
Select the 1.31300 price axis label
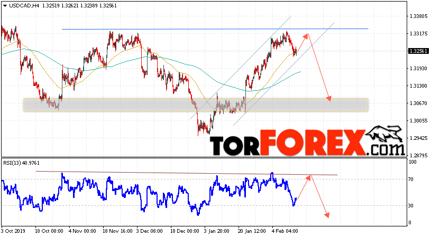coord(418,86)
